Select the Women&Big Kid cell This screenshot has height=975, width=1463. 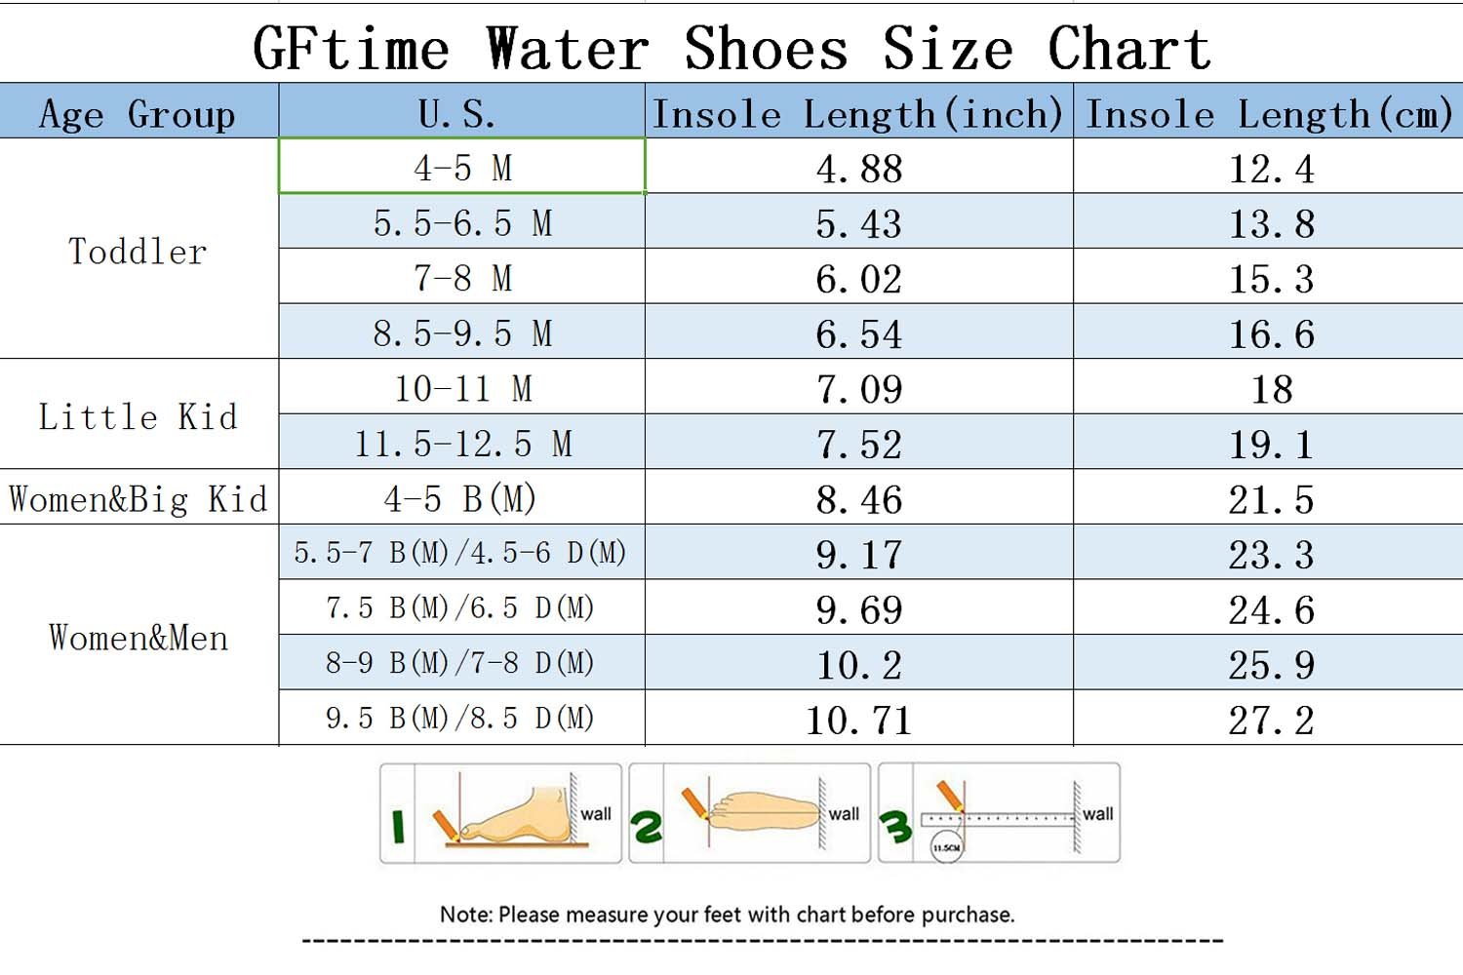pos(138,498)
